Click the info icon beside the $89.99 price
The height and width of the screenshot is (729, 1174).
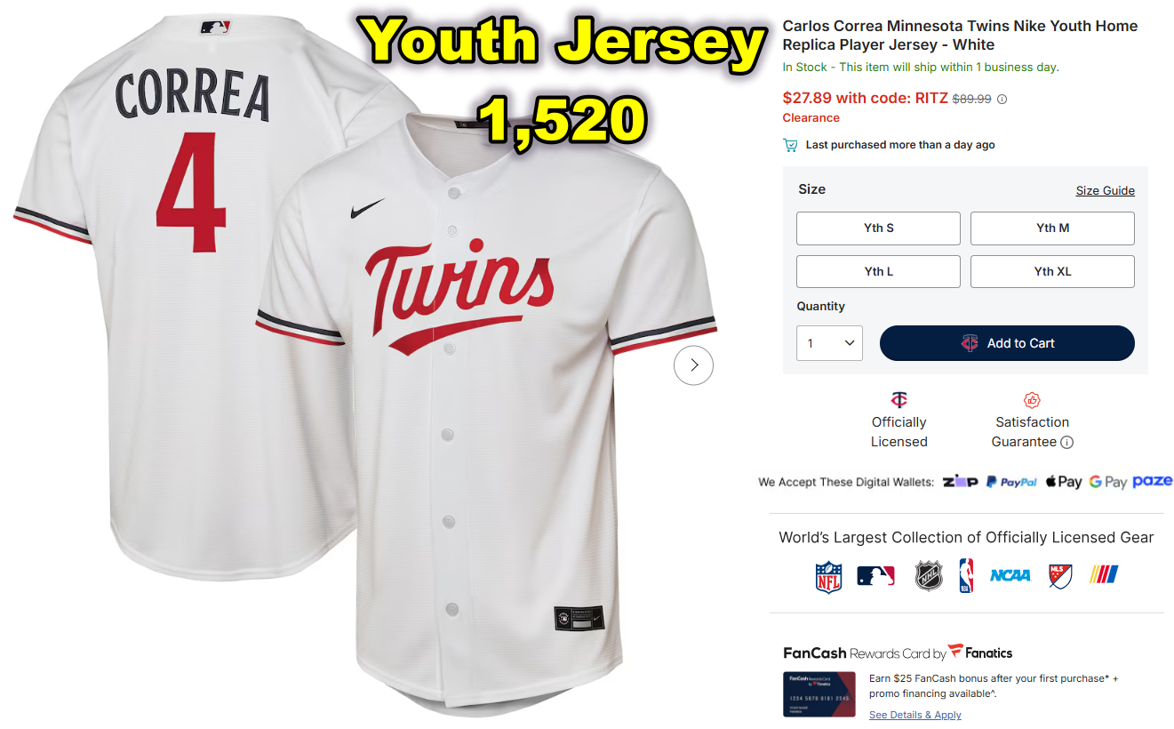1002,100
